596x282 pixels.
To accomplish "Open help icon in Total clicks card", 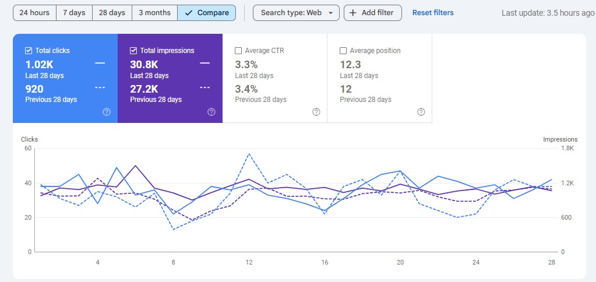I will pos(107,112).
